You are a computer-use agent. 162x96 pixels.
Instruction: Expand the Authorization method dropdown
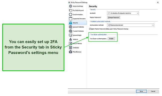click(x=131, y=25)
